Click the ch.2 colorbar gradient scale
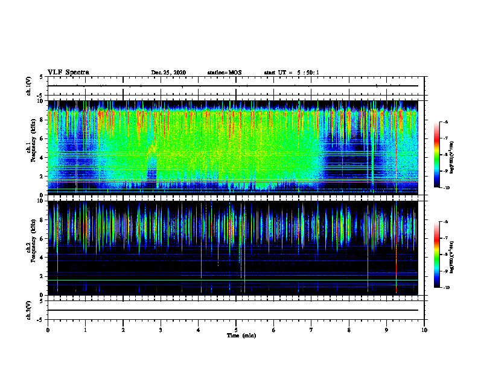The height and width of the screenshot is (370, 478). pyautogui.click(x=436, y=255)
